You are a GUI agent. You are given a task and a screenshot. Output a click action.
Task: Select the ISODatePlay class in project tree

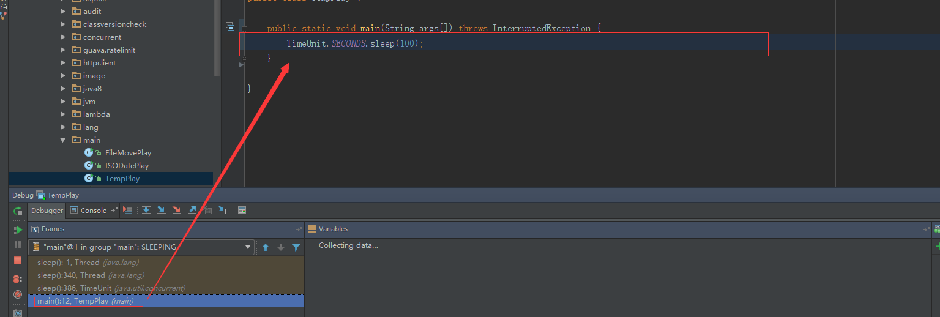tap(127, 166)
